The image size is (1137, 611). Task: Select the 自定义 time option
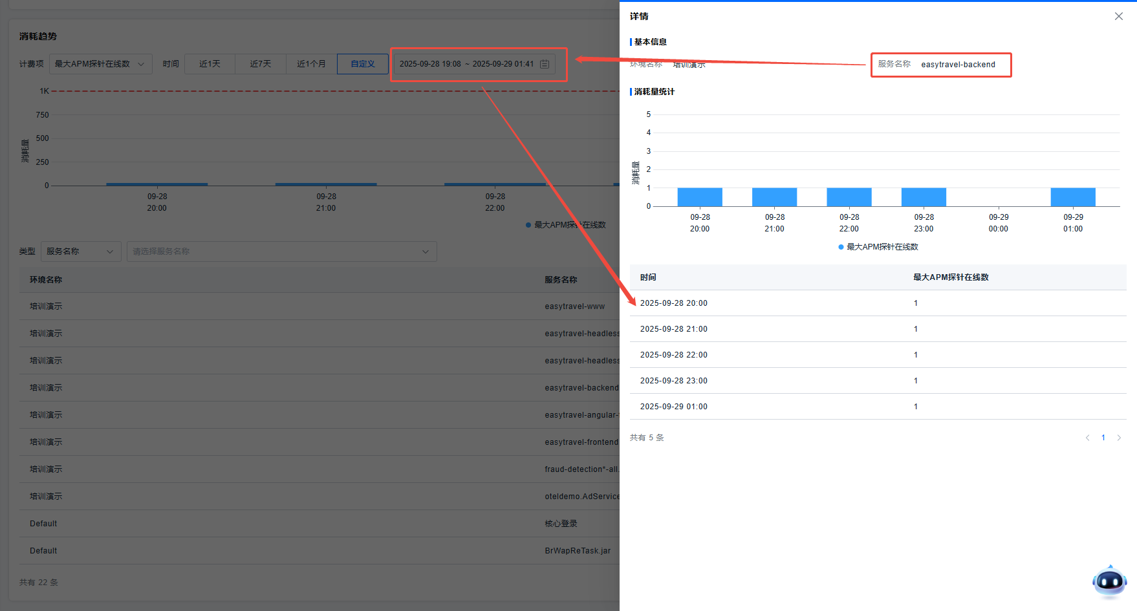click(x=362, y=64)
